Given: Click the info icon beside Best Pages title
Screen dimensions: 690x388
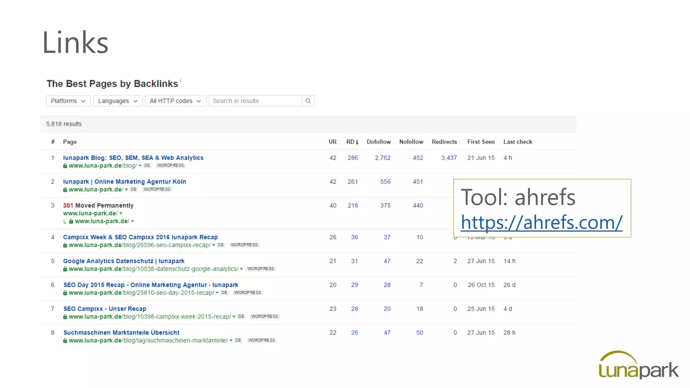Looking at the screenshot, I should click(x=181, y=80).
